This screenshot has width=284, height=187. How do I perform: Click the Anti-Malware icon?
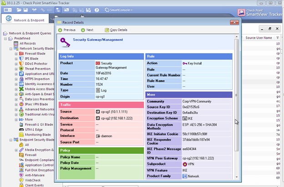coord(21,175)
